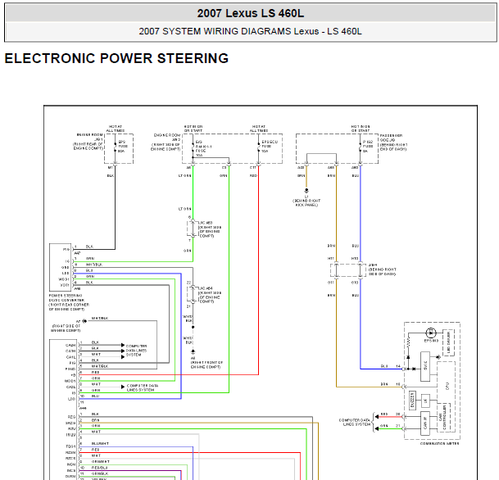Click the BUZZER block
This screenshot has height=480, width=499.
pos(412,401)
